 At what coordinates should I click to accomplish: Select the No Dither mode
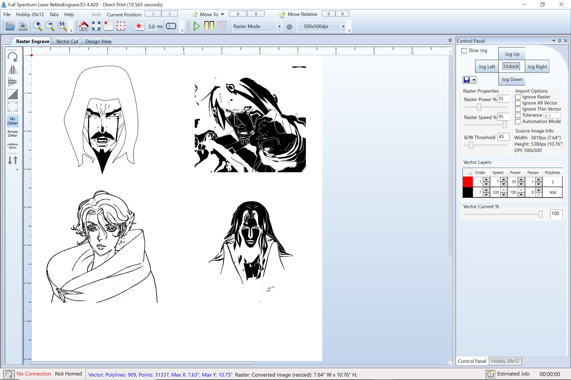13,121
